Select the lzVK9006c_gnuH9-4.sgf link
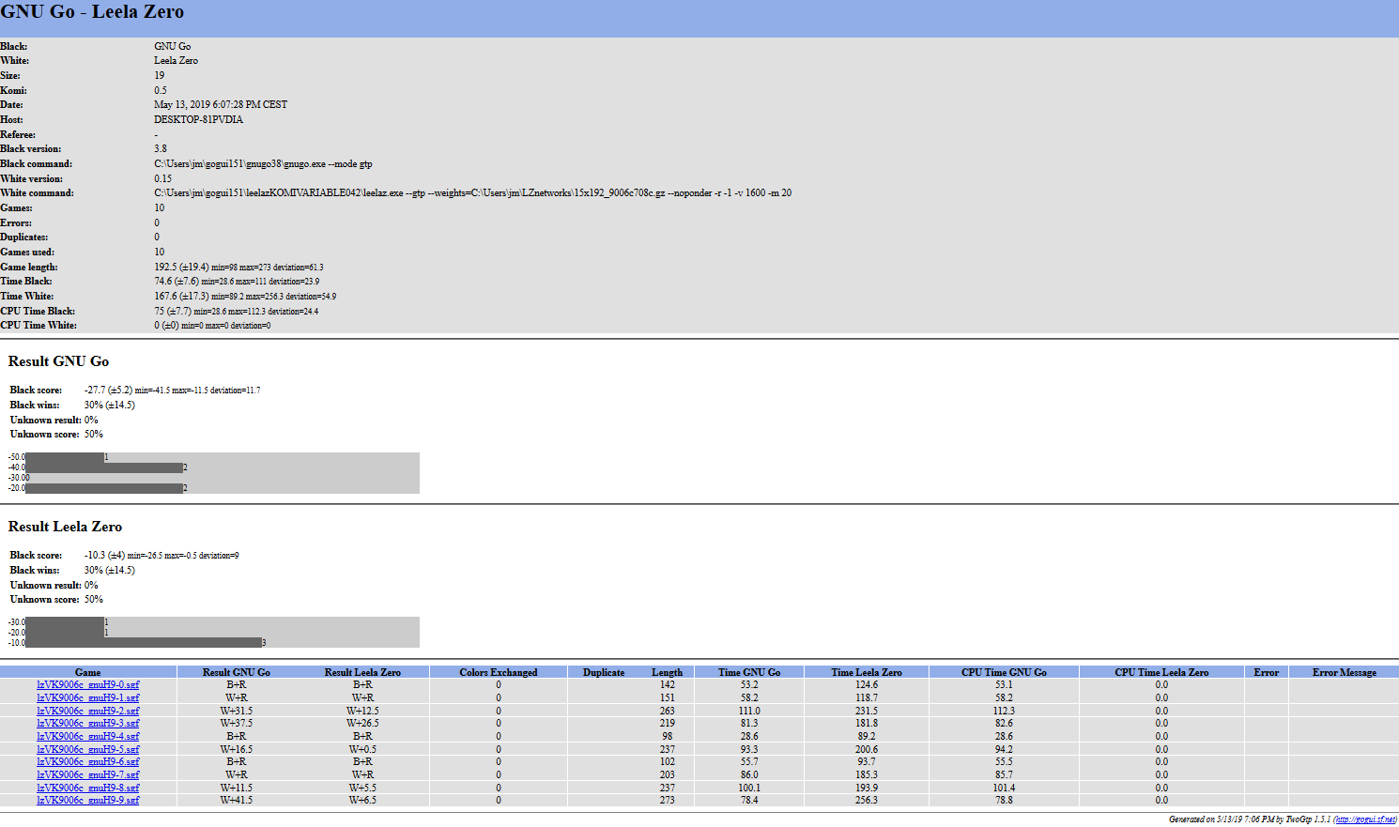 pos(88,737)
